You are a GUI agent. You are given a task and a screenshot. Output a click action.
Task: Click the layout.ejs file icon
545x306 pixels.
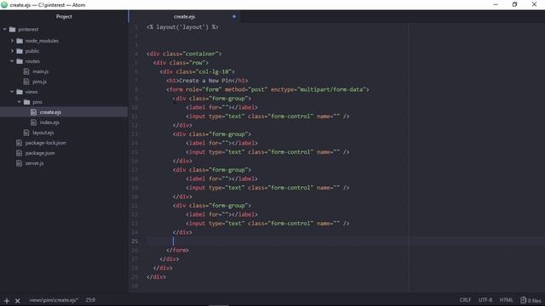26,133
